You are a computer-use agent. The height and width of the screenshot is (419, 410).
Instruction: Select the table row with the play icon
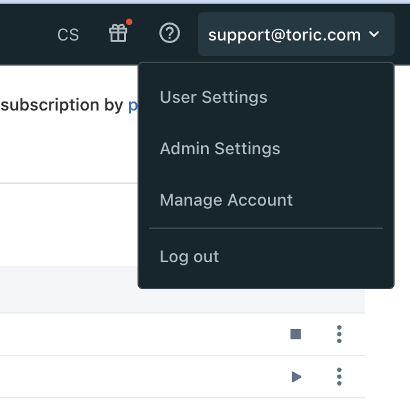coord(183,377)
